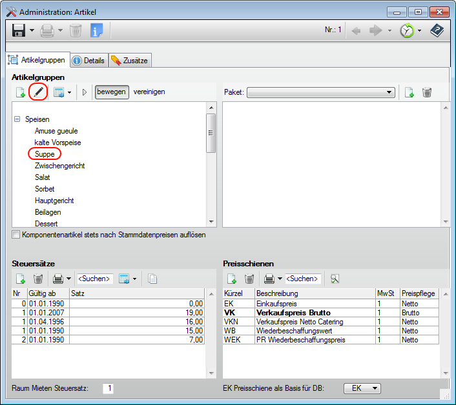Enable Komponentenartikel stets nach Stammdatenpreisen auflösen
The image size is (456, 405).
pos(16,235)
